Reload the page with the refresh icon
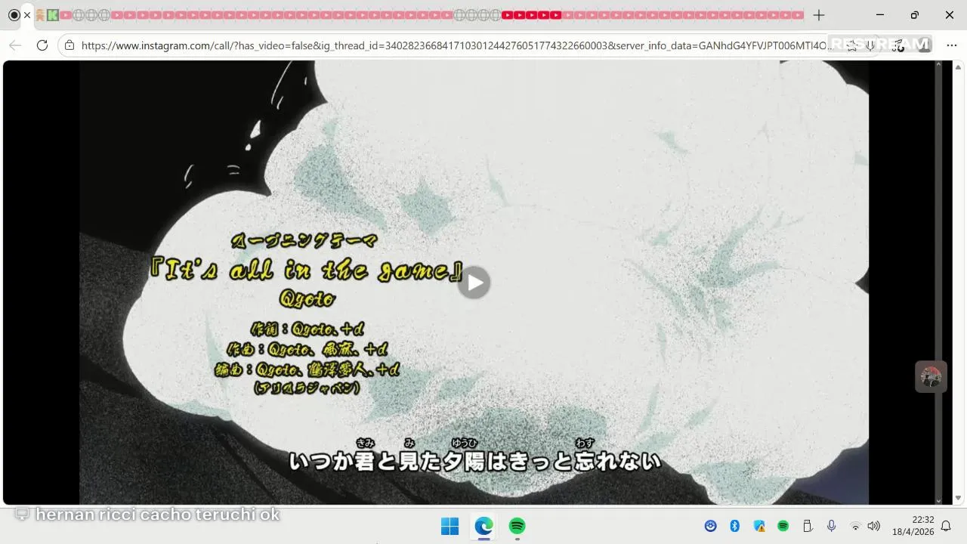This screenshot has height=544, width=967. (42, 45)
